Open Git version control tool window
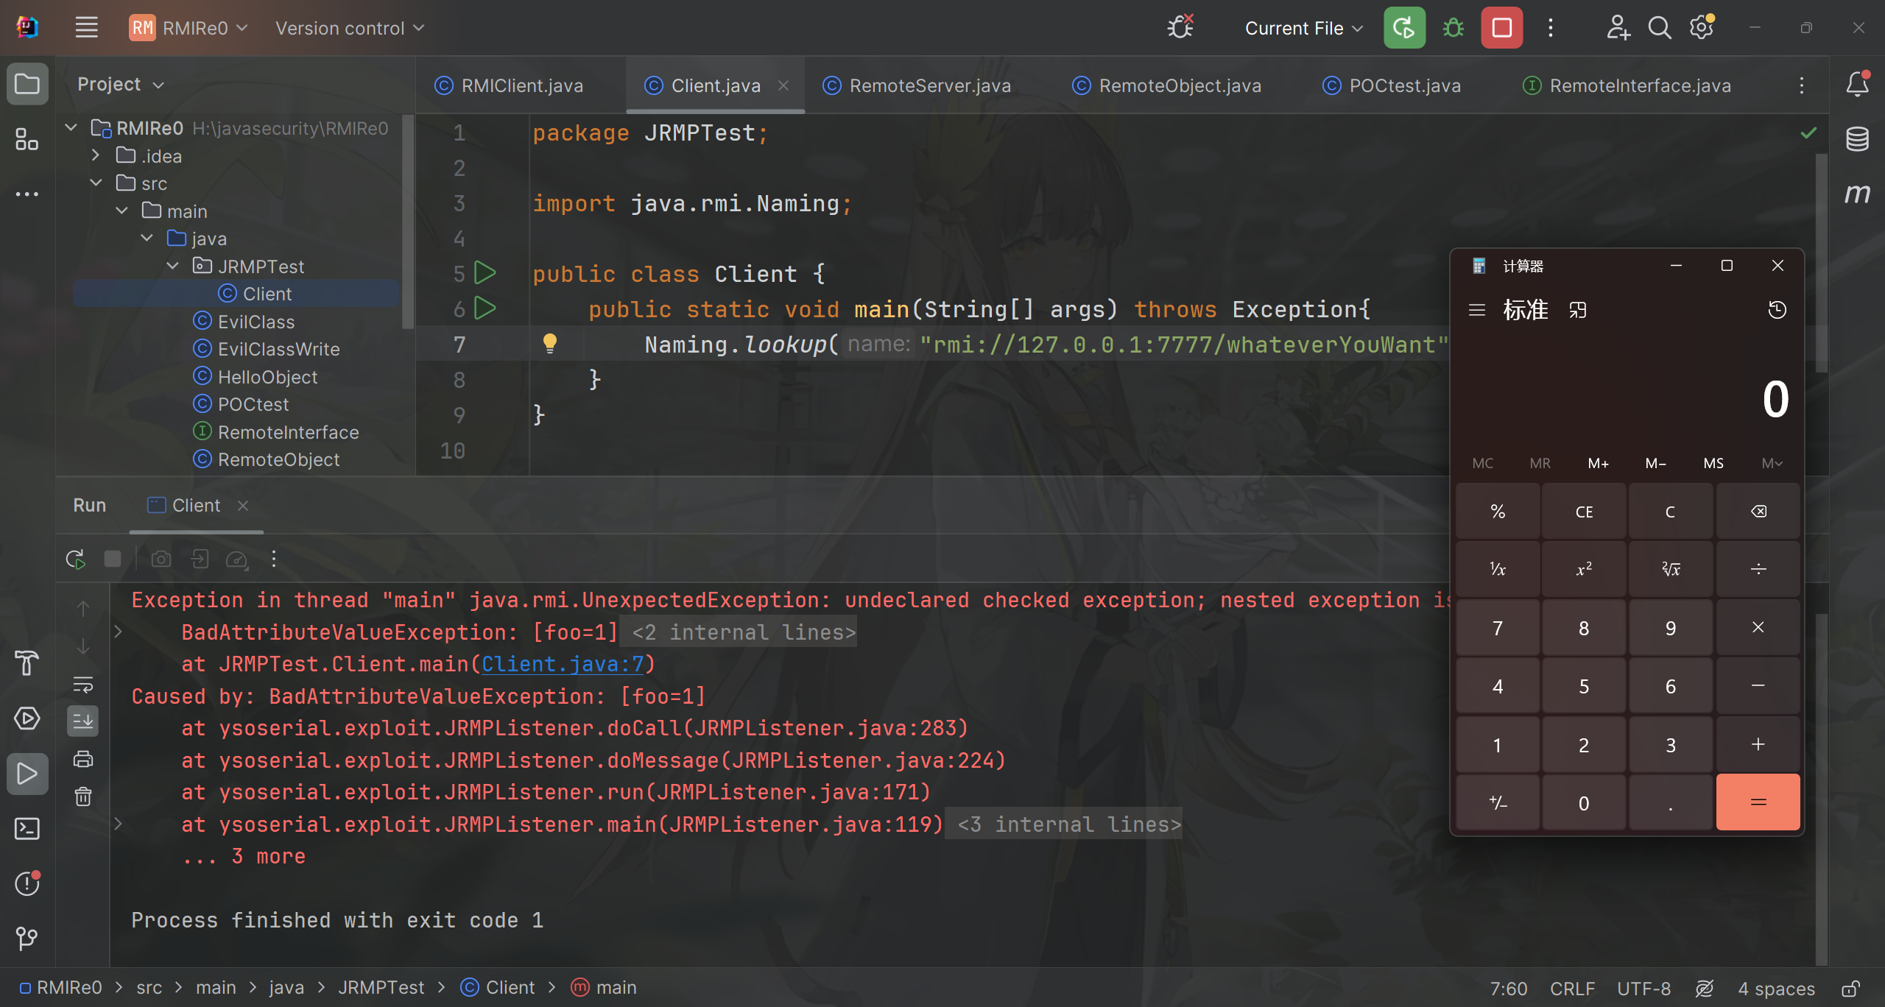 point(27,939)
